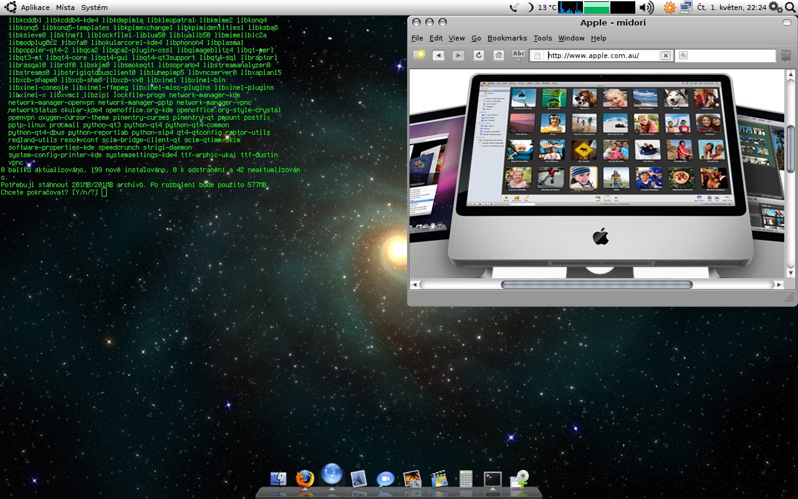Click the Abc spell-check toolbar icon
Screen dimensions: 798x499
pos(519,55)
